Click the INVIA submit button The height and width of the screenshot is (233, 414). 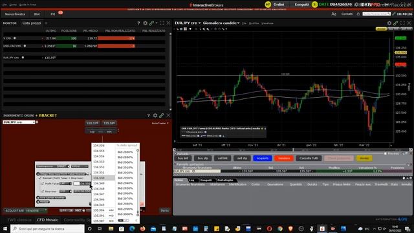tap(165, 210)
